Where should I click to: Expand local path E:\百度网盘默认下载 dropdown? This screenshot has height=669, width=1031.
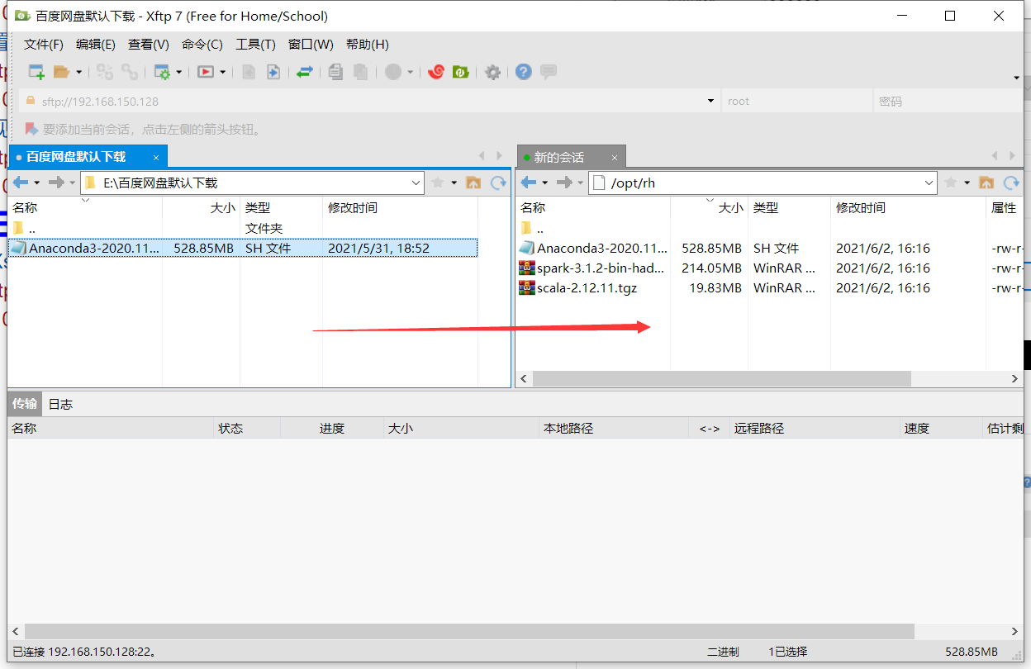click(x=416, y=183)
